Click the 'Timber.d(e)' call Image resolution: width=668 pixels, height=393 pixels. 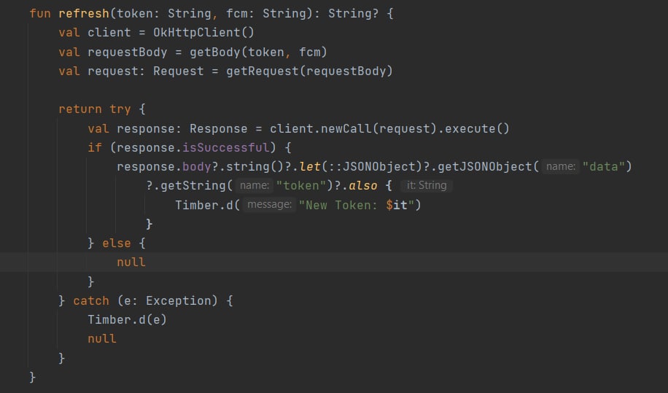click(x=127, y=320)
